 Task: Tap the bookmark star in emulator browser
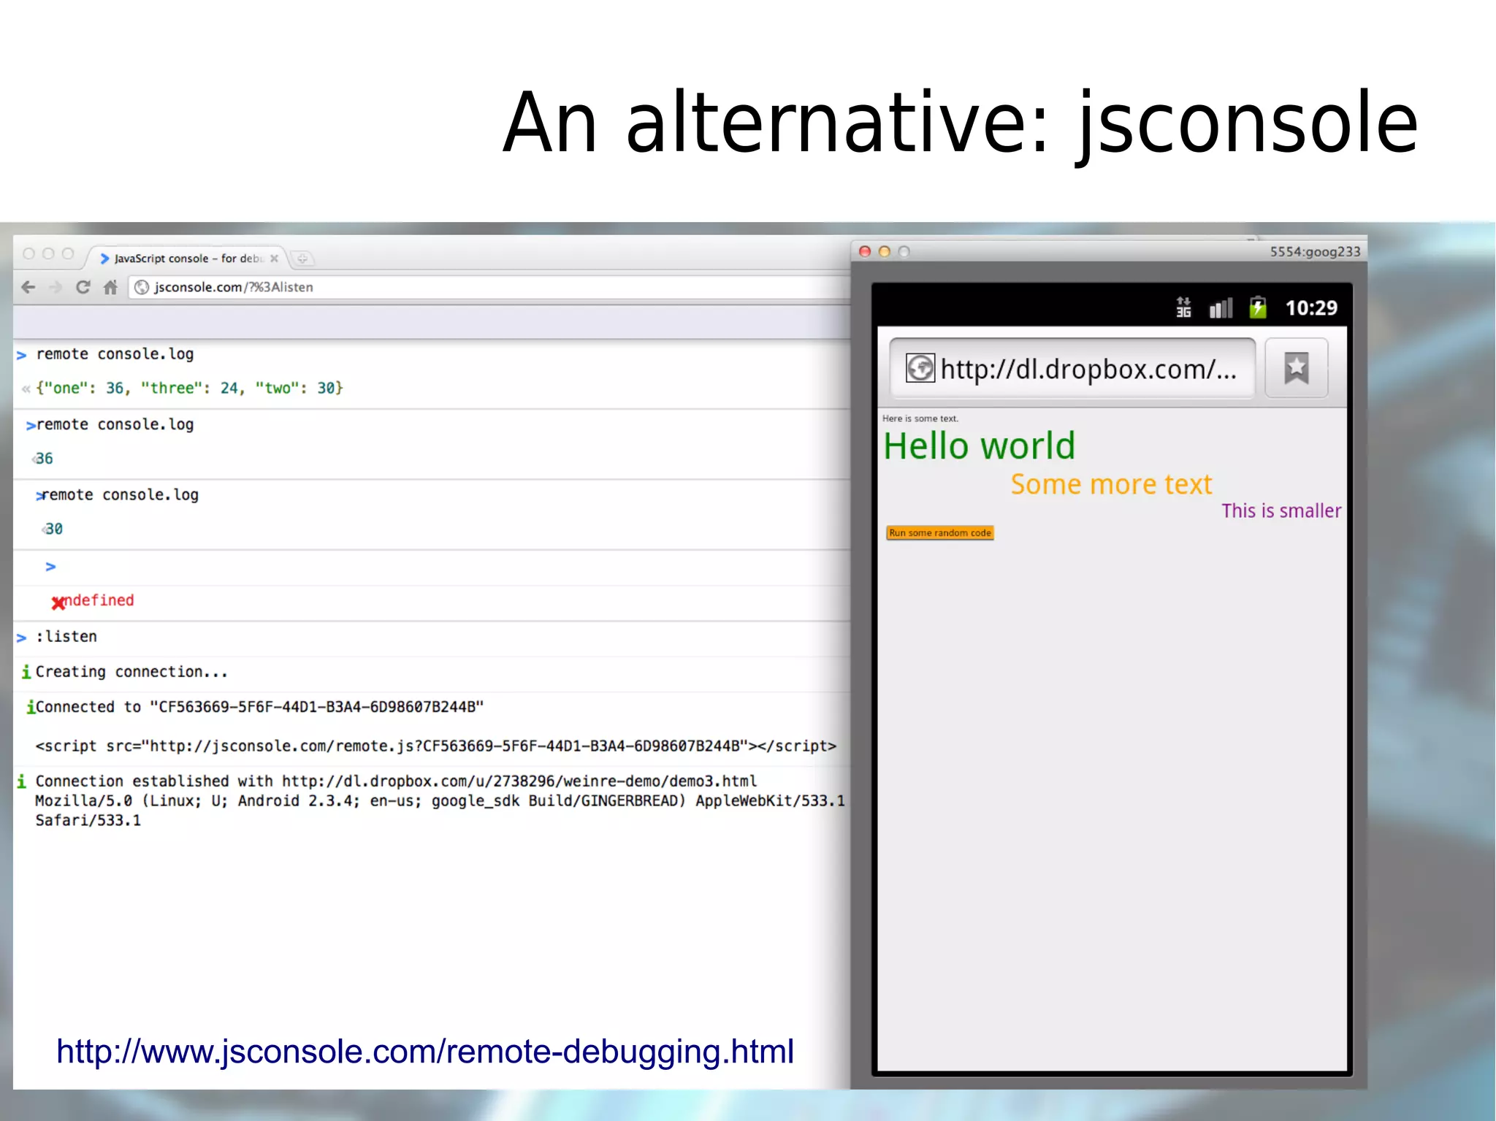click(x=1297, y=368)
